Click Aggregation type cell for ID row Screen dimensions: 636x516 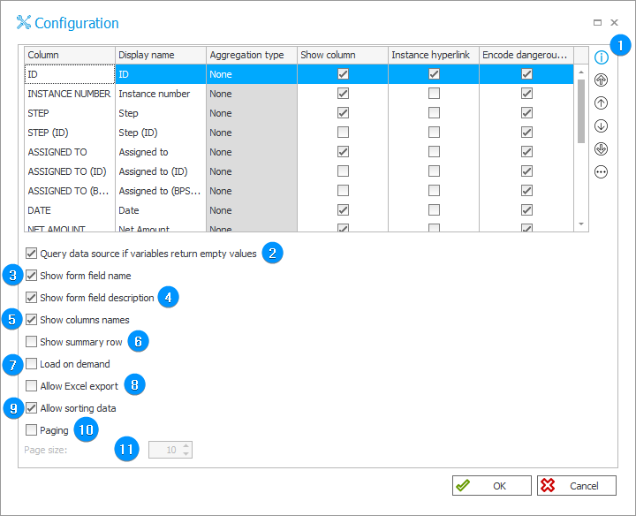pos(252,74)
